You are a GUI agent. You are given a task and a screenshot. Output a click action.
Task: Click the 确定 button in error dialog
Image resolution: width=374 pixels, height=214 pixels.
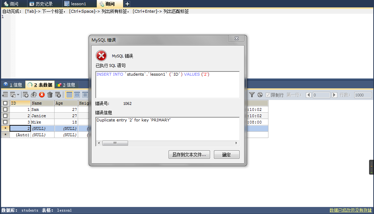pos(227,155)
